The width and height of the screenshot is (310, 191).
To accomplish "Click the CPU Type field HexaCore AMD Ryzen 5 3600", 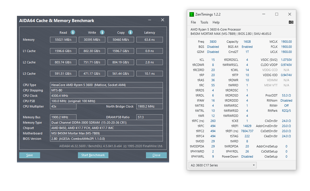I will click(x=106, y=85).
